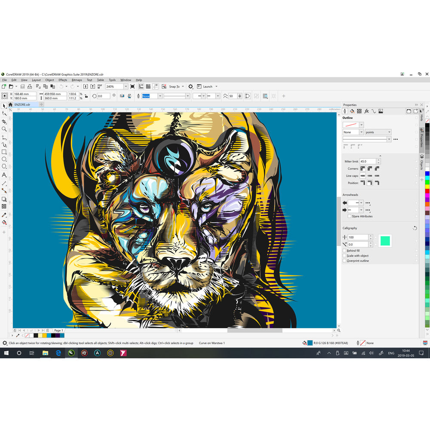430x430 pixels.
Task: Click the Miter limit input field
Action: [368, 161]
